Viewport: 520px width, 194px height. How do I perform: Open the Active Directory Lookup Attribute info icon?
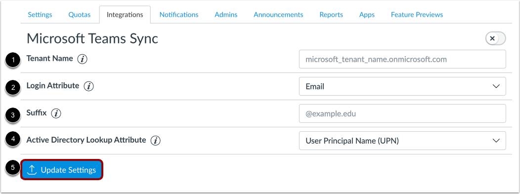click(x=156, y=141)
